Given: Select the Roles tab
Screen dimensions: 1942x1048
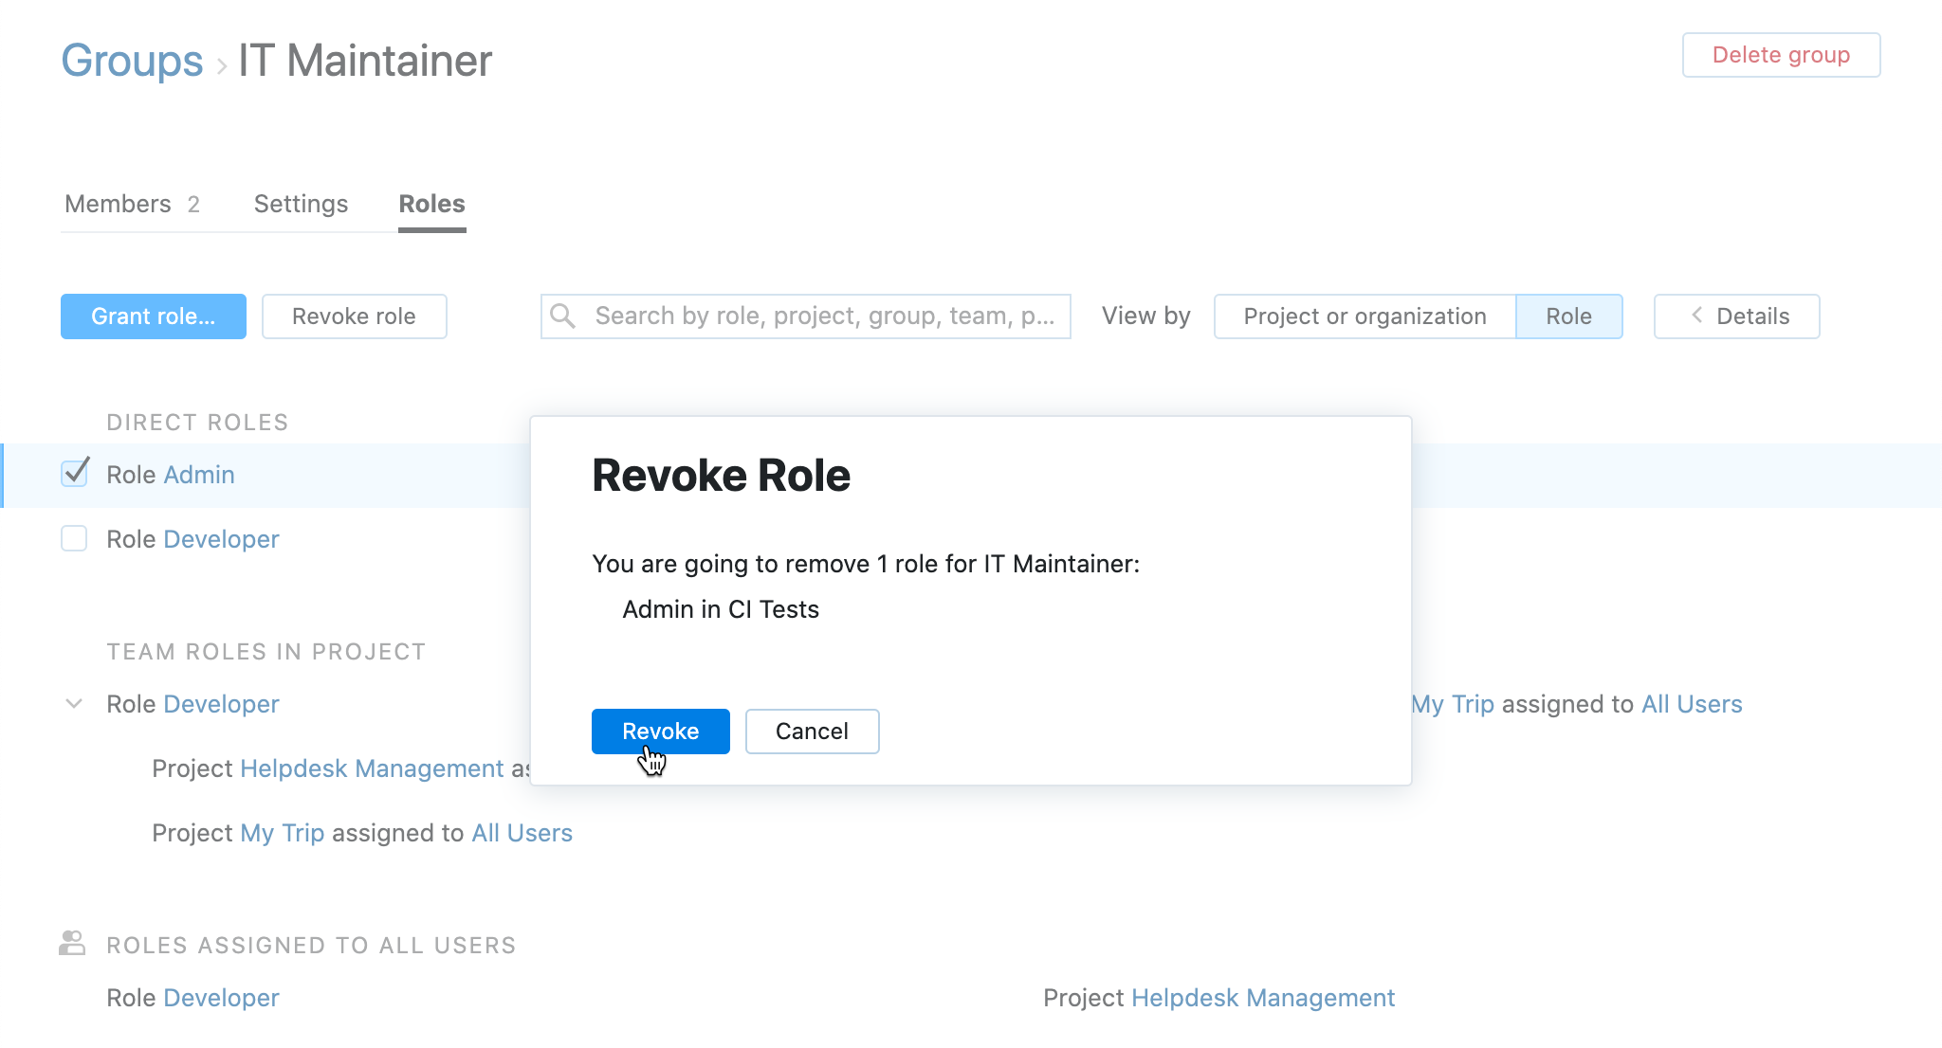Looking at the screenshot, I should coord(431,203).
